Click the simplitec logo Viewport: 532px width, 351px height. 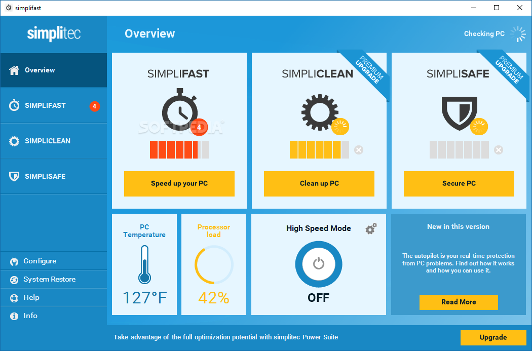pos(54,34)
